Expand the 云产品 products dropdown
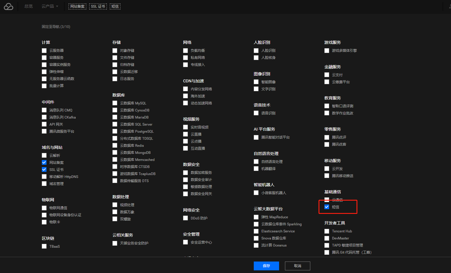 pyautogui.click(x=50, y=6)
